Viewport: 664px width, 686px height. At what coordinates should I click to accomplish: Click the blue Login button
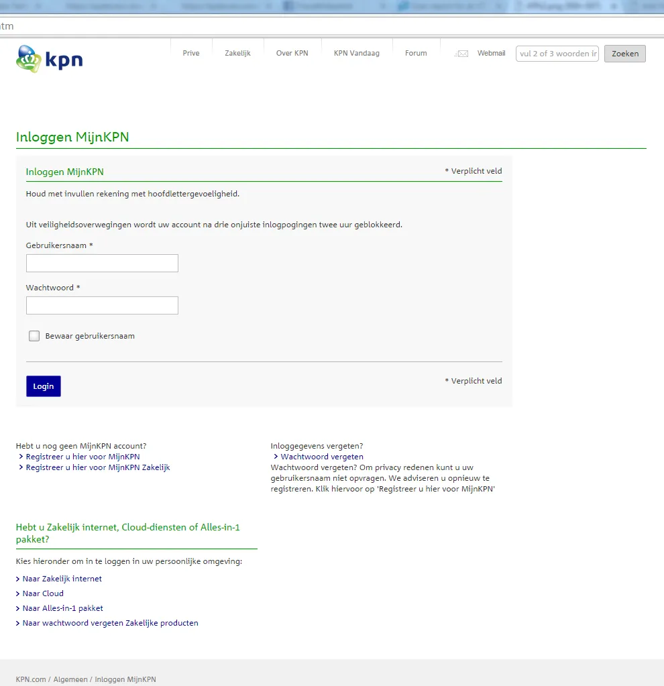pyautogui.click(x=44, y=386)
